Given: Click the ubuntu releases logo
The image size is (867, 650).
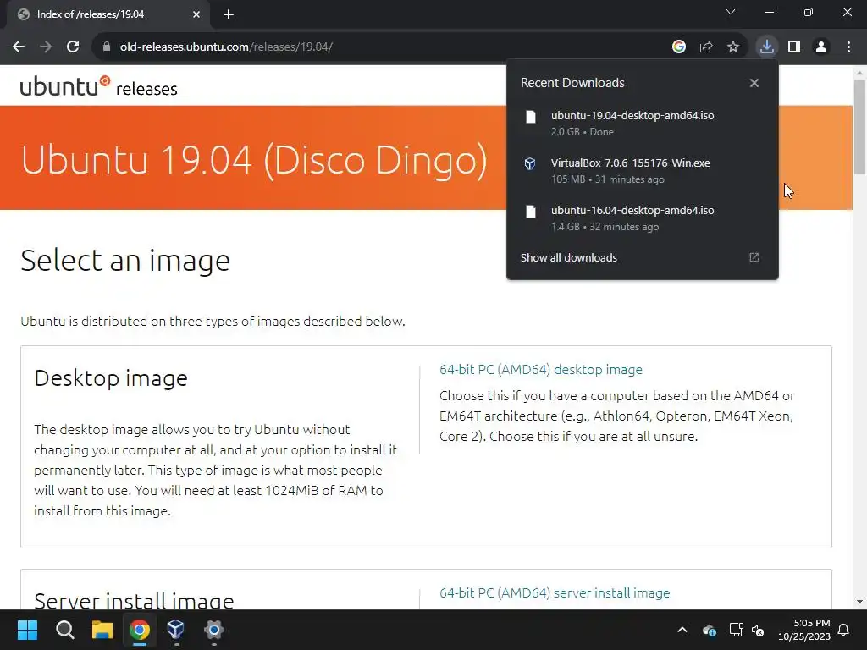Looking at the screenshot, I should [98, 87].
